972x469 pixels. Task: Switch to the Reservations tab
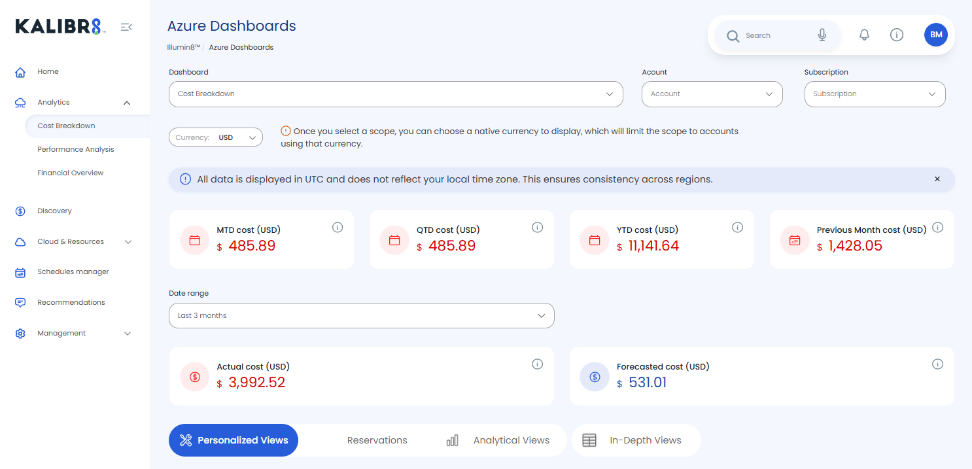pos(377,440)
